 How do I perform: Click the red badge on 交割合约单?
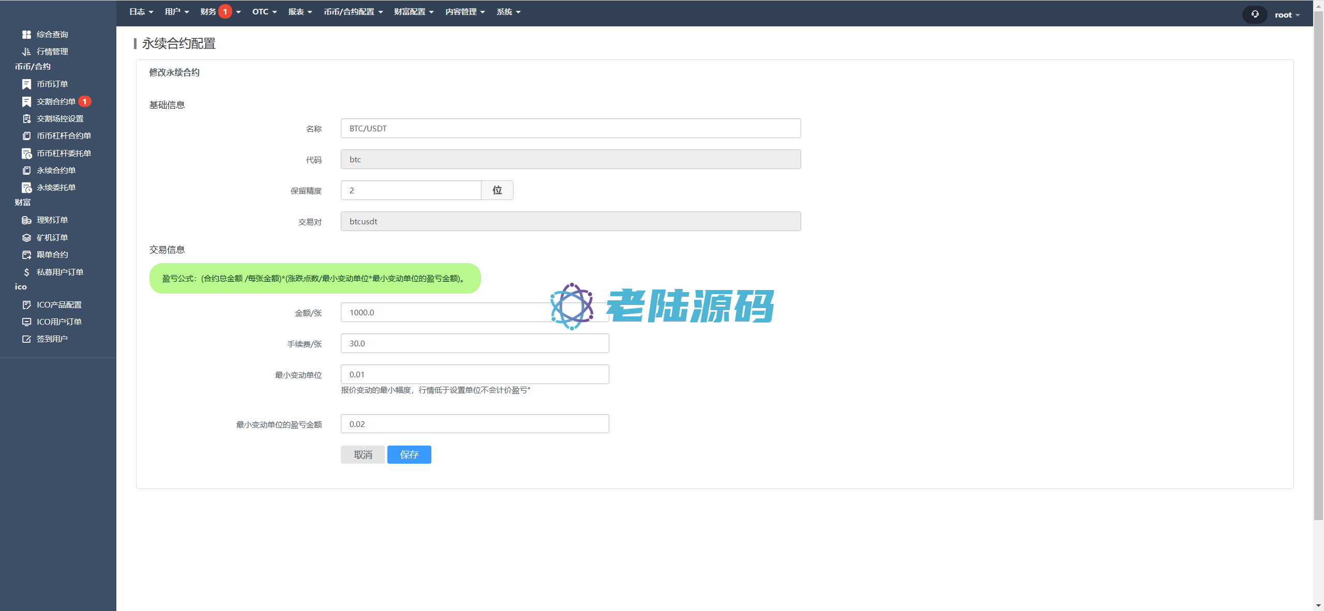[x=85, y=102]
